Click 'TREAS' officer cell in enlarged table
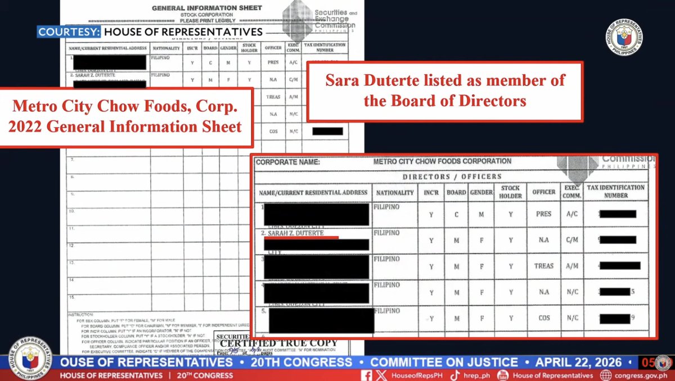Image resolution: width=675 pixels, height=381 pixels. 544,266
